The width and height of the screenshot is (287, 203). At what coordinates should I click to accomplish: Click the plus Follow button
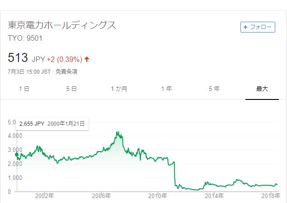tap(258, 27)
